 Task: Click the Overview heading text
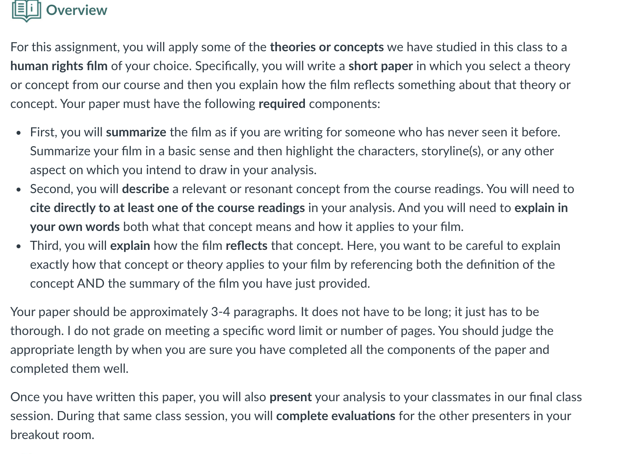coord(76,10)
